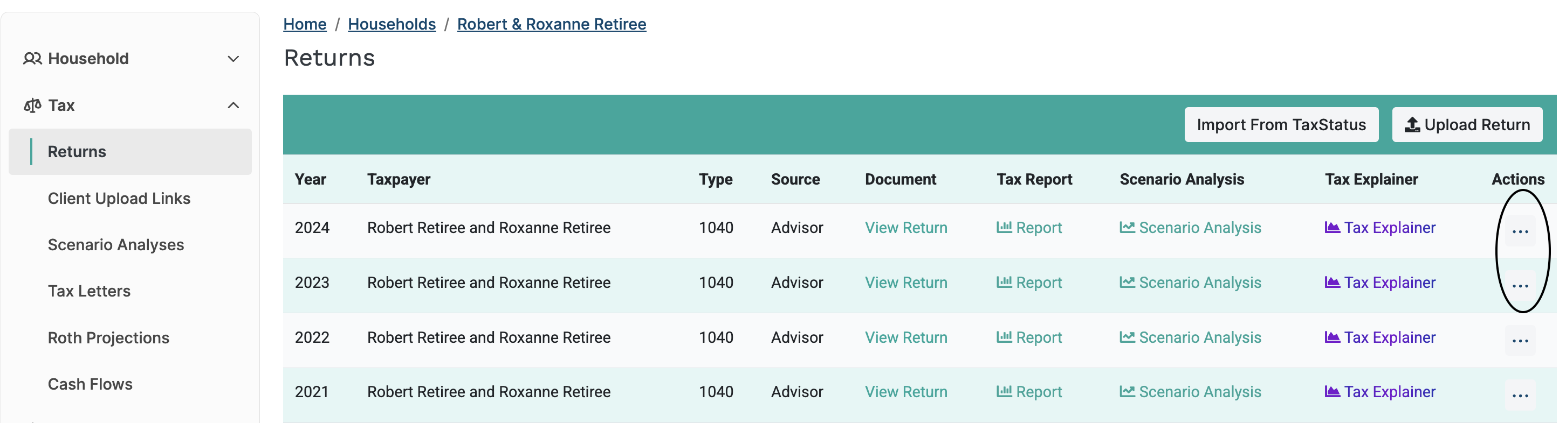Click ellipsis actions for 2022 return

(1520, 341)
